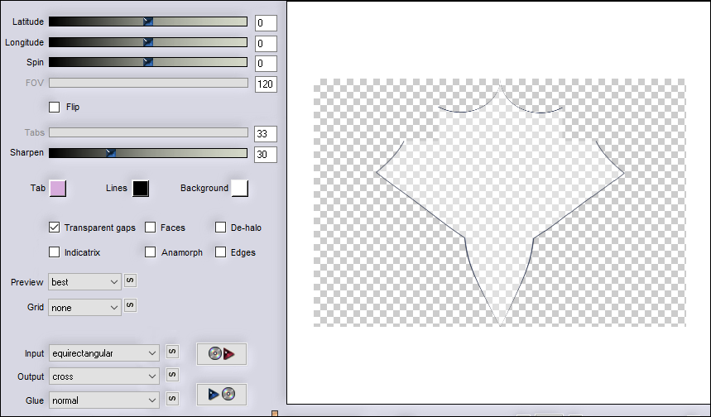Screen dimensions: 711x417
Task: Click the Tabs value field showing 33
Action: click(266, 134)
